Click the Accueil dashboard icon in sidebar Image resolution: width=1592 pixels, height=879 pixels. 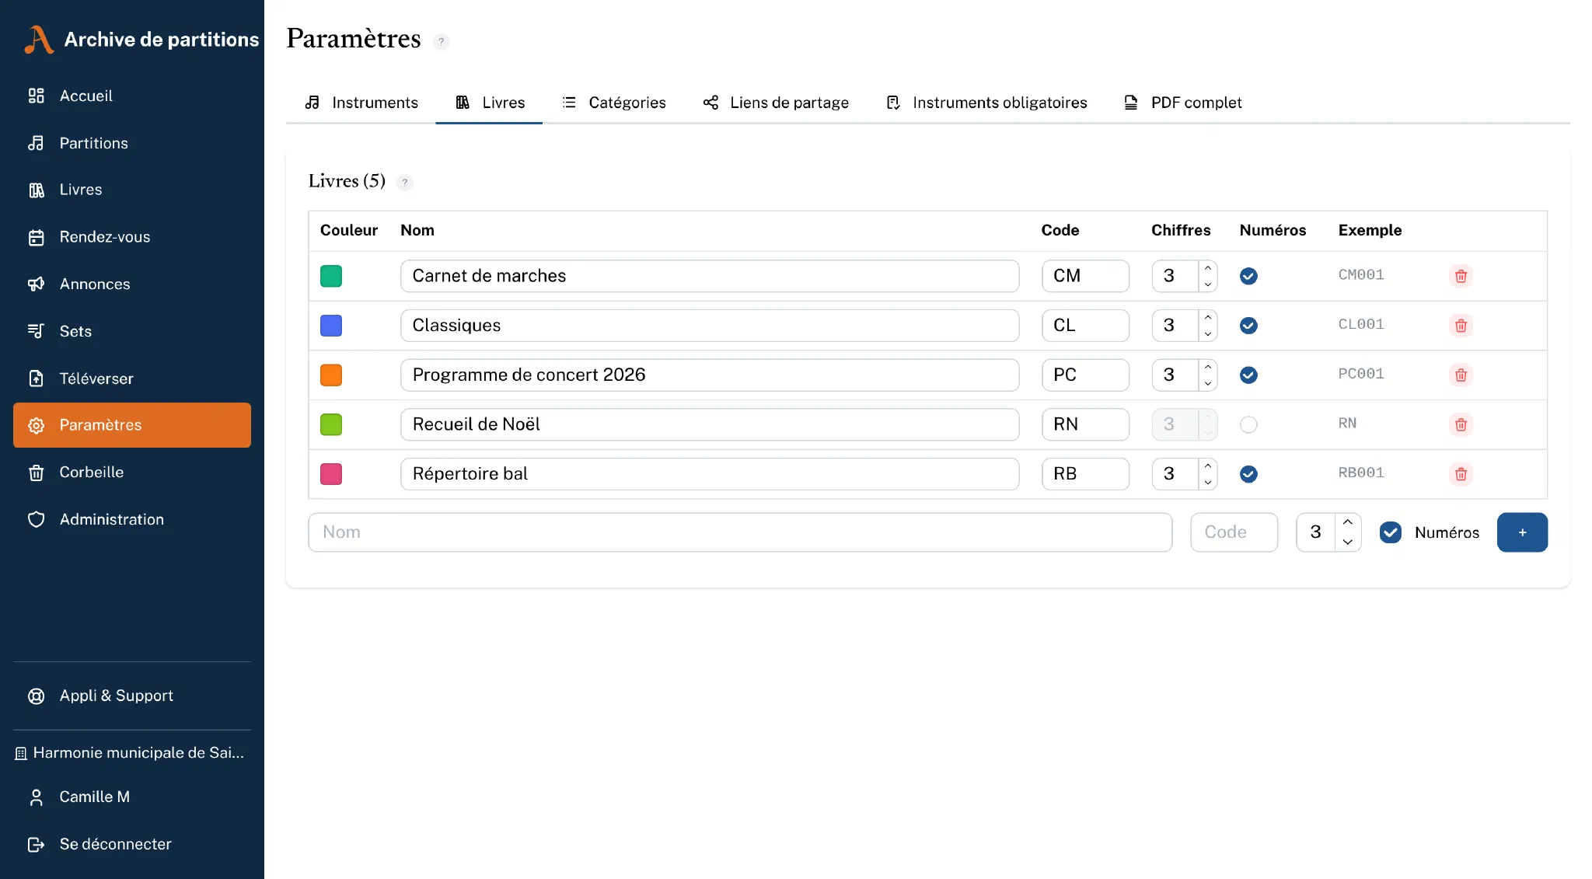[36, 96]
